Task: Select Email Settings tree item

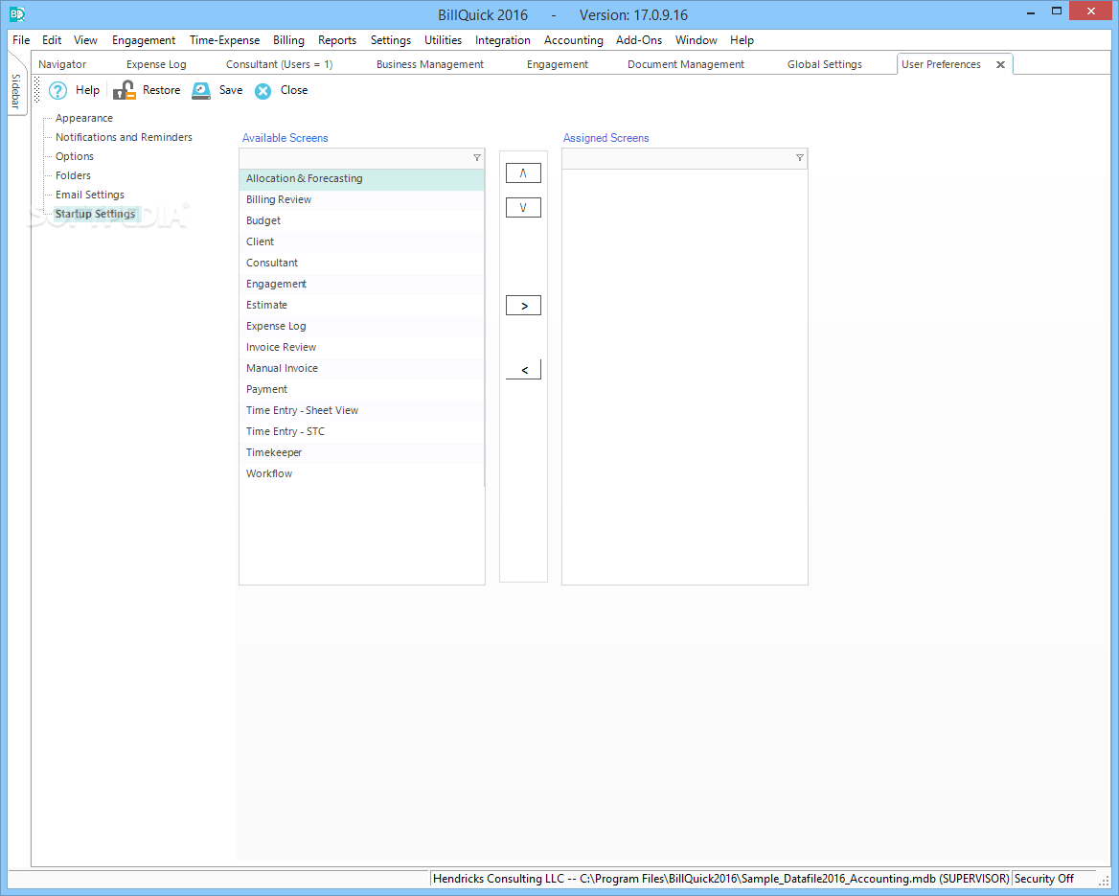Action: 90,195
